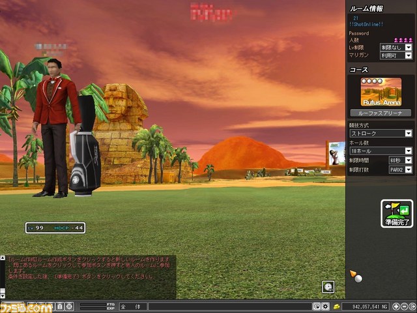Click the last pink player count icon
The width and height of the screenshot is (417, 313).
pos(410,40)
